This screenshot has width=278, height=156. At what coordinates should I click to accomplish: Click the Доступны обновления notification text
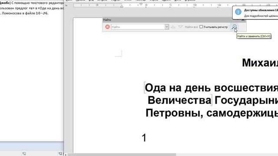click(261, 10)
